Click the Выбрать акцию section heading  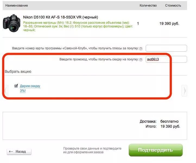[18, 71]
